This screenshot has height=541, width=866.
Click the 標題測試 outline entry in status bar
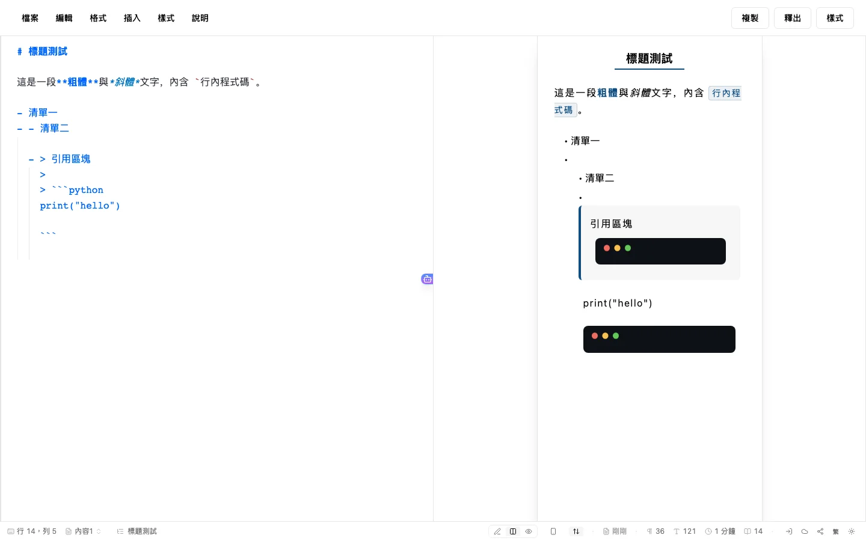[137, 531]
